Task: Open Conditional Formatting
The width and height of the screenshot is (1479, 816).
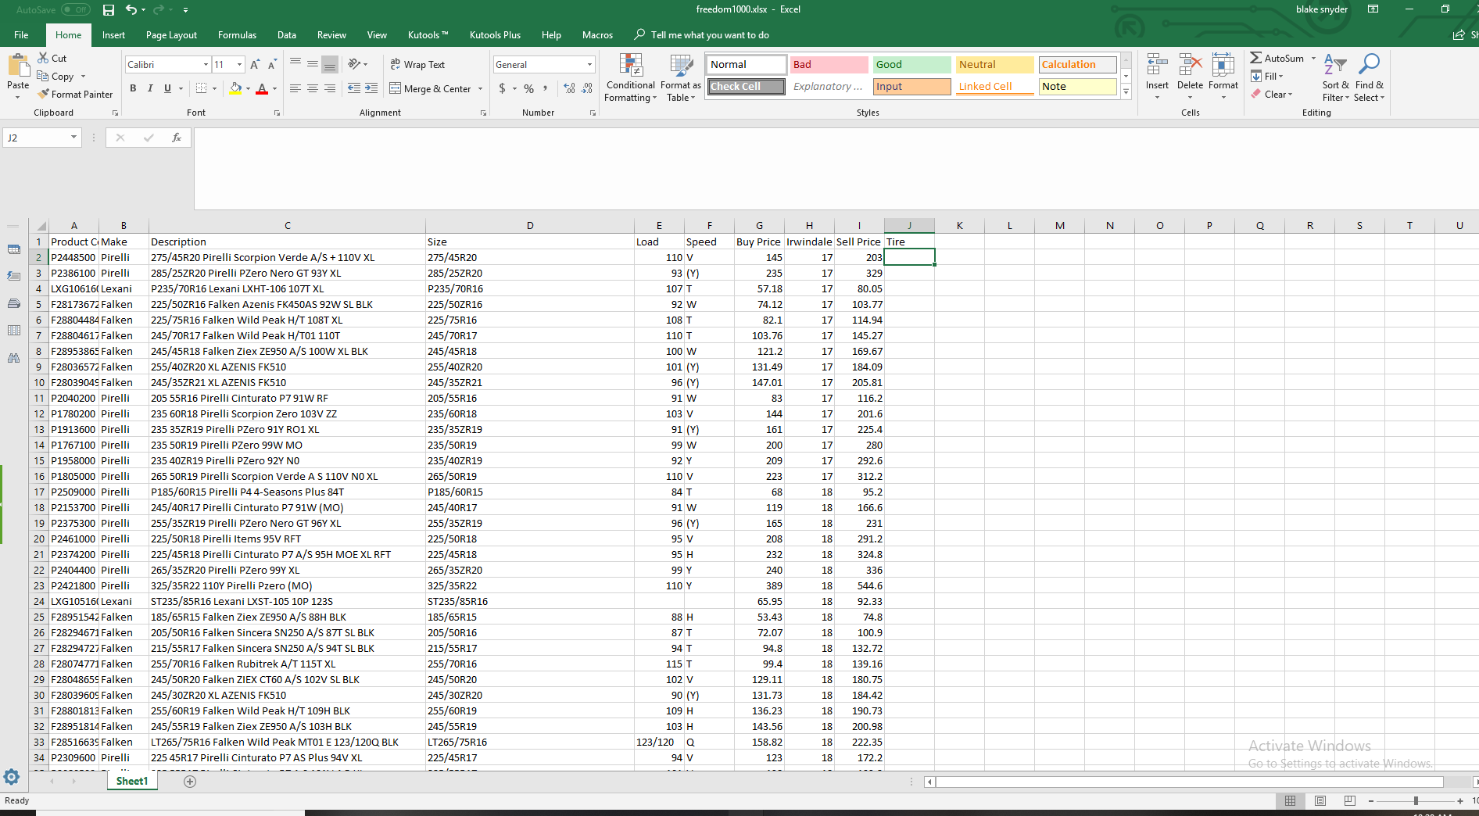Action: [x=630, y=78]
